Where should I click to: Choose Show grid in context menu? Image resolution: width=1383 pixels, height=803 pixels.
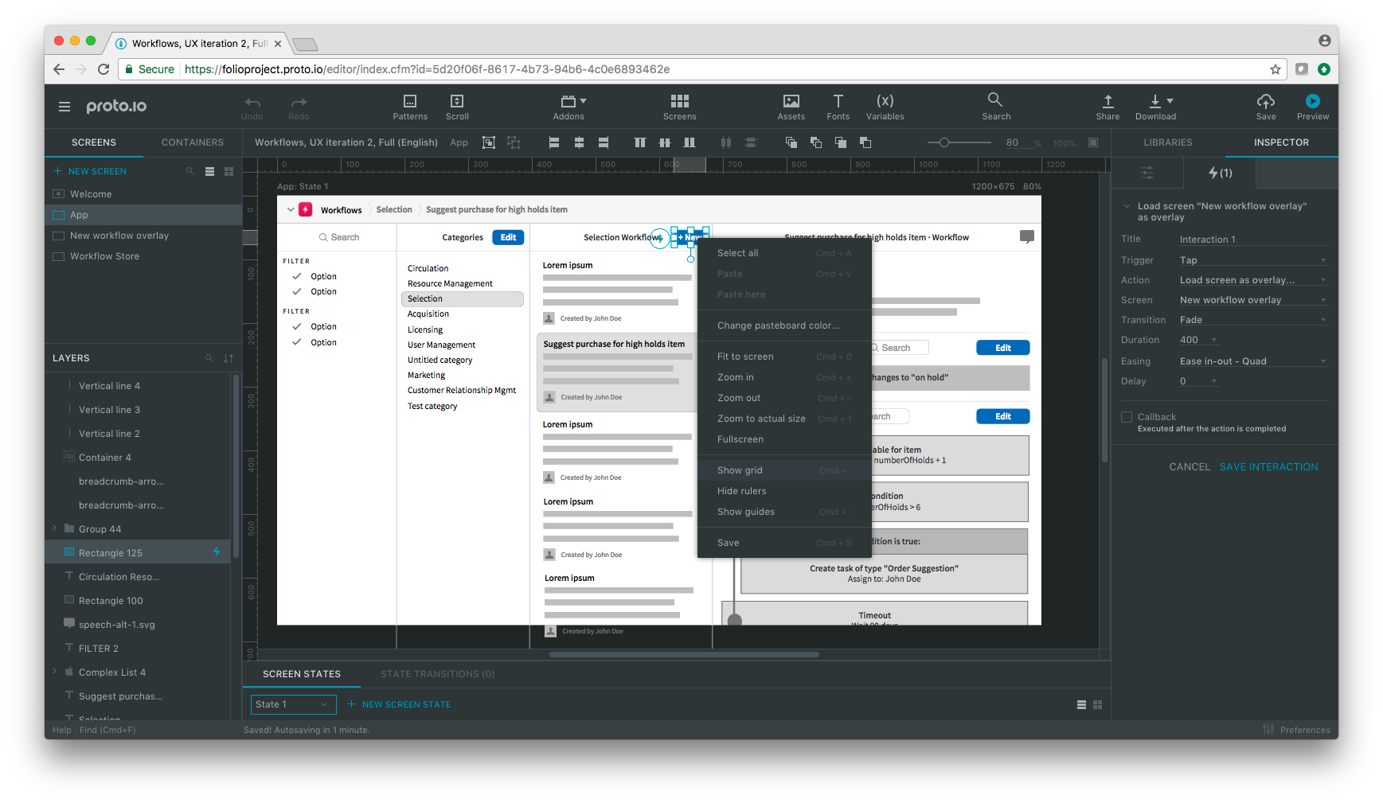784,470
